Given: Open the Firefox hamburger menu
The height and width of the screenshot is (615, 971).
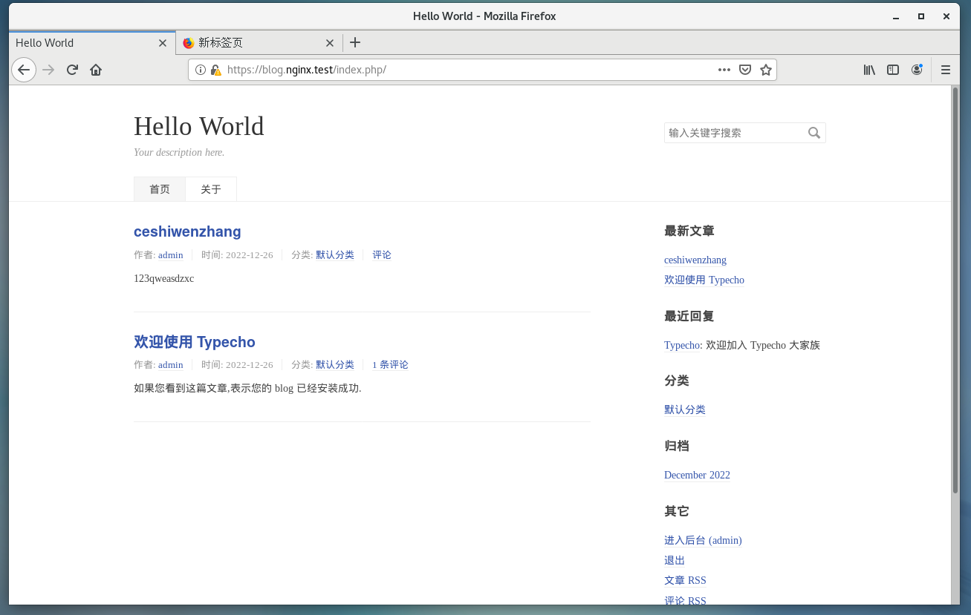Looking at the screenshot, I should [x=946, y=70].
